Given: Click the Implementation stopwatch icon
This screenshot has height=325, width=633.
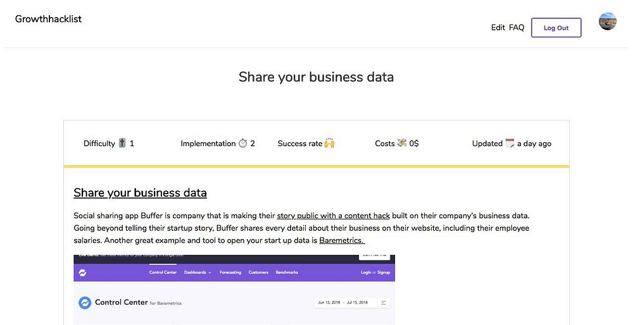Looking at the screenshot, I should pos(242,144).
